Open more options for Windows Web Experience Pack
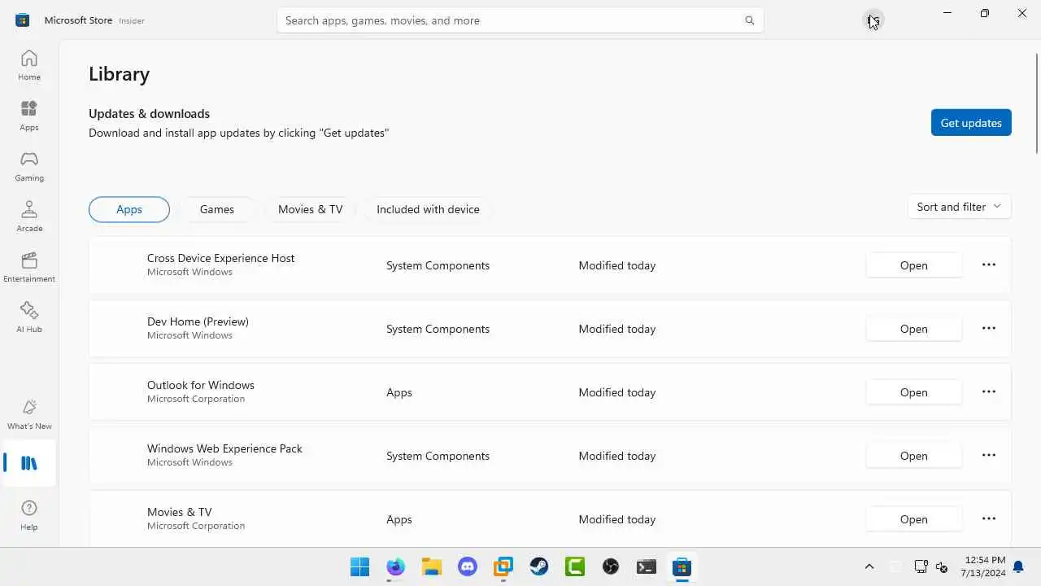This screenshot has height=586, width=1041. (989, 456)
